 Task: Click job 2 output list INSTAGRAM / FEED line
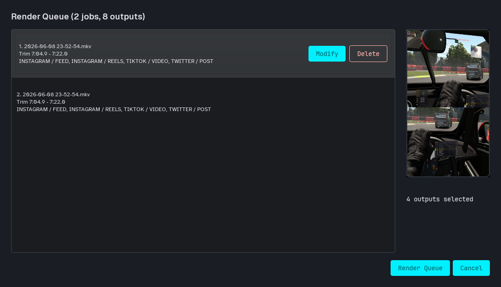[x=114, y=109]
